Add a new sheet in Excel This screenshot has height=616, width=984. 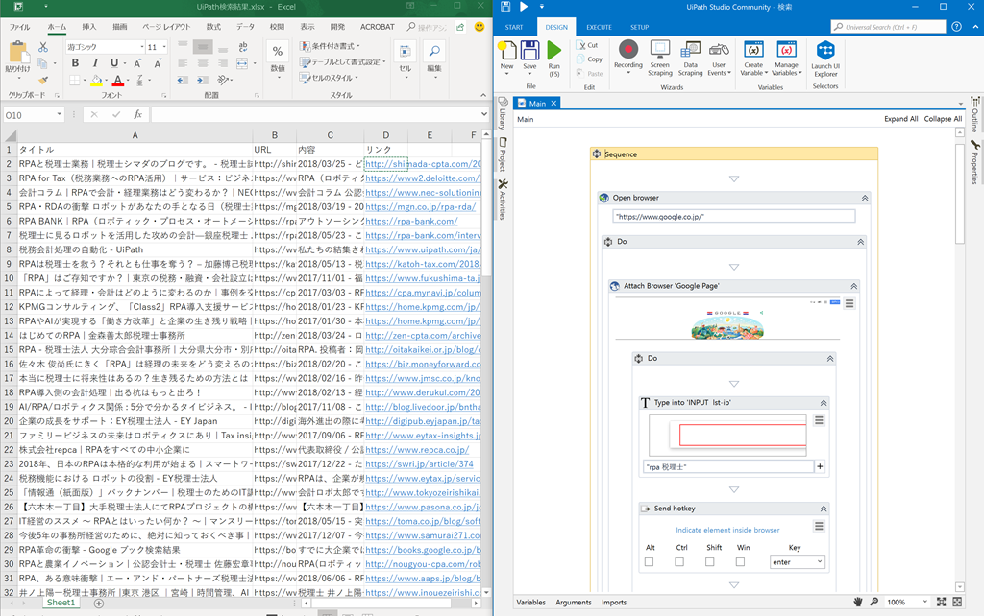click(99, 603)
